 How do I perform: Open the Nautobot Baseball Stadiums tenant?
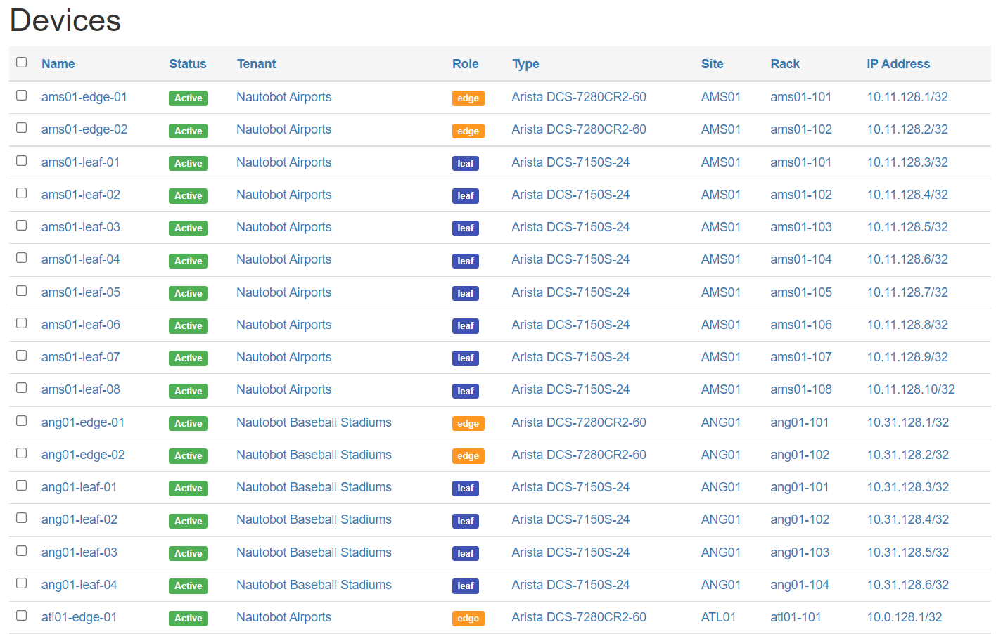314,422
